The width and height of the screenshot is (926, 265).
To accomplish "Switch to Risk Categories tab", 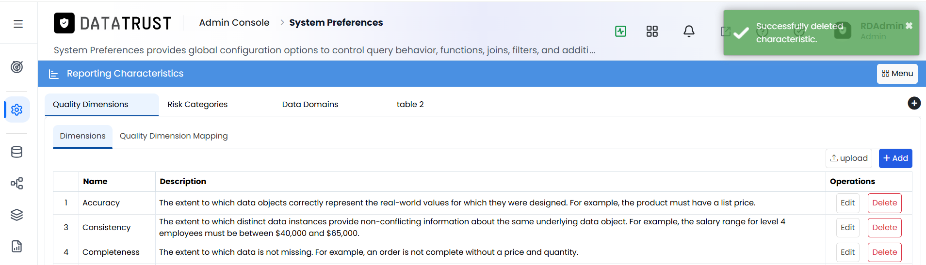I will tap(197, 105).
